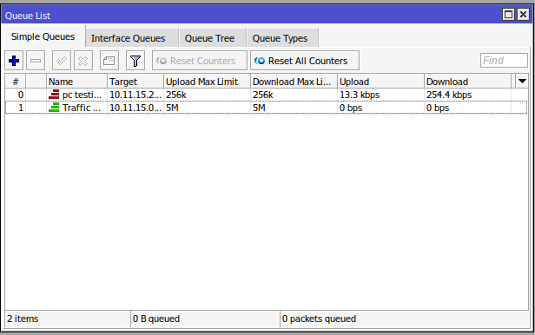This screenshot has height=335, width=535.
Task: Select the 'Traffic ...' queue name
Action: pos(82,108)
